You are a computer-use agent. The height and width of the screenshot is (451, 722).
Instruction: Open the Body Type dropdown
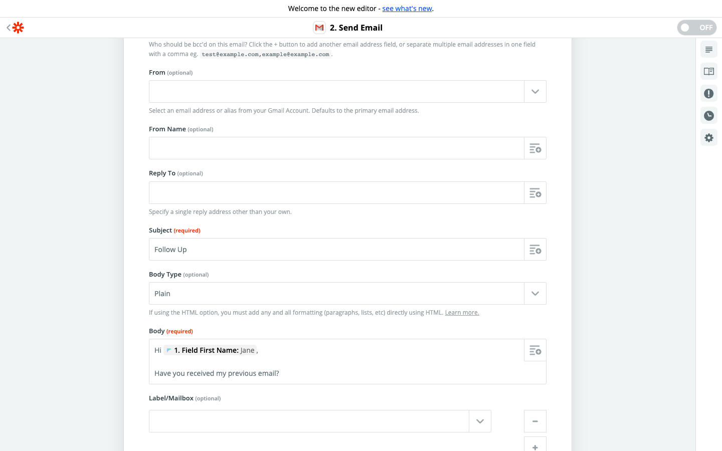click(x=535, y=294)
